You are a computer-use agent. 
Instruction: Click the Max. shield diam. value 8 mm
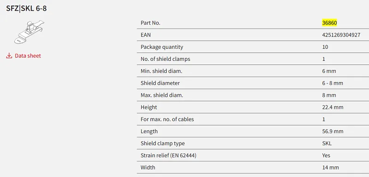(x=329, y=95)
